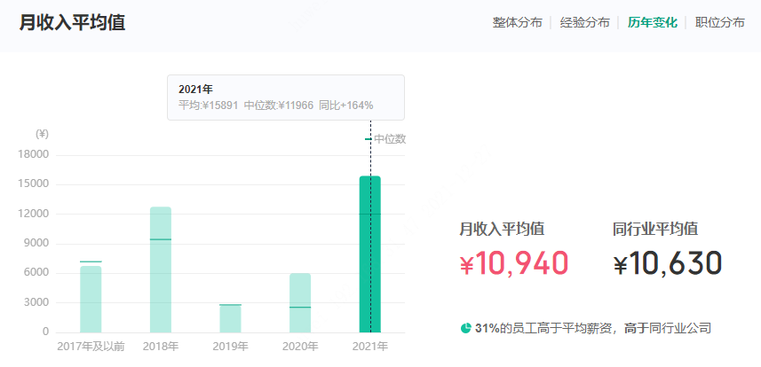Switch to the 经验分布 tab
This screenshot has height=367, width=761.
[x=585, y=22]
